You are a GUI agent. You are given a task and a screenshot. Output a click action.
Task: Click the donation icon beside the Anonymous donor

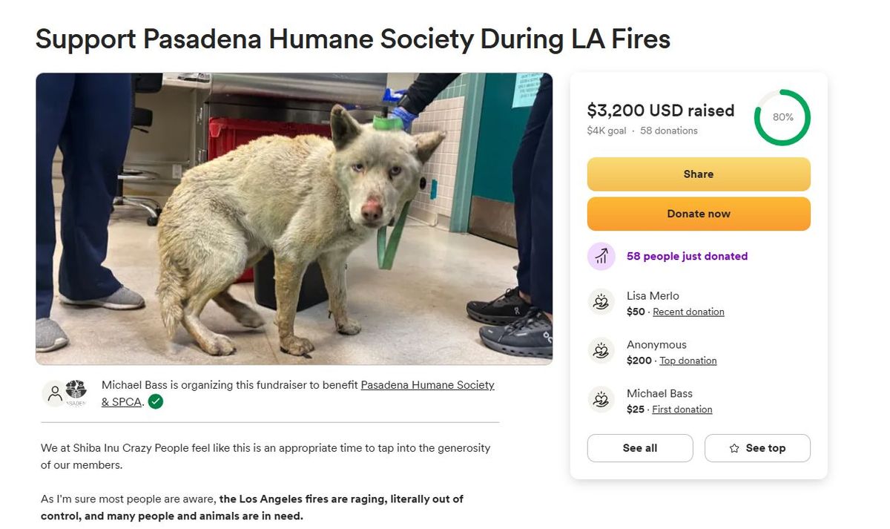pos(601,351)
